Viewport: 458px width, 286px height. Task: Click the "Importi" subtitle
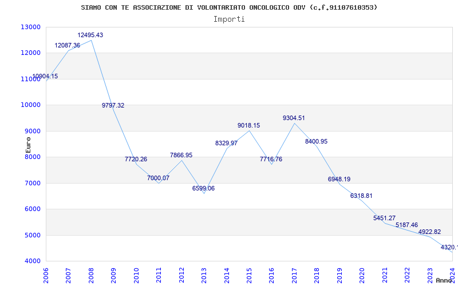[229, 19]
